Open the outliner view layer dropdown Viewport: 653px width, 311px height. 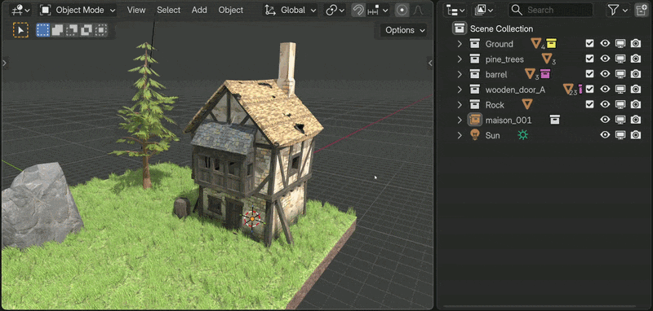click(483, 10)
